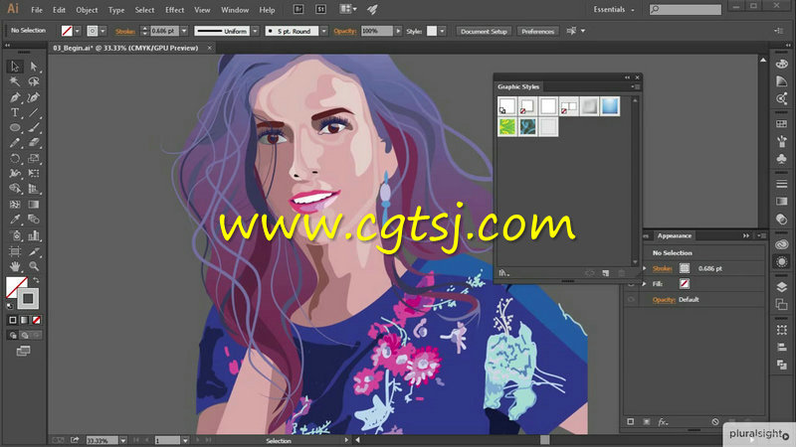Select the Gradient tool

coord(34,205)
